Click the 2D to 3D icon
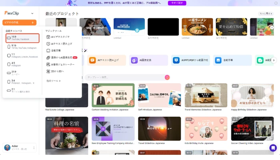 (48, 72)
